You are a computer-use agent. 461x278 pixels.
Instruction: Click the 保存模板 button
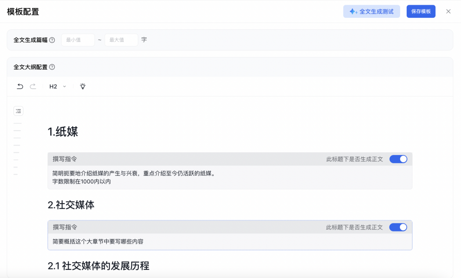(x=421, y=12)
